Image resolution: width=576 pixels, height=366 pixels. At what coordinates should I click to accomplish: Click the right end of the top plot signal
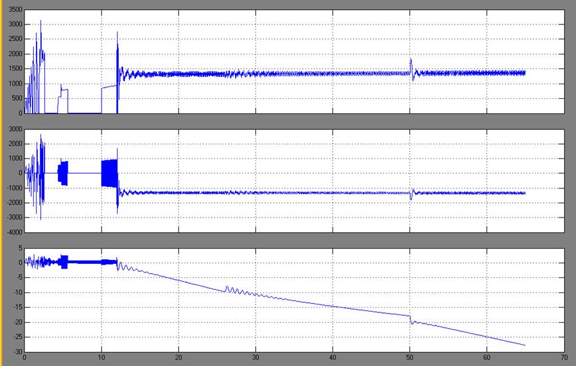(x=524, y=72)
